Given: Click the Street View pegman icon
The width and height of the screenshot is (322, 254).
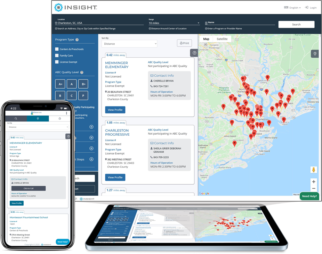Looking at the screenshot, I should click(314, 170).
